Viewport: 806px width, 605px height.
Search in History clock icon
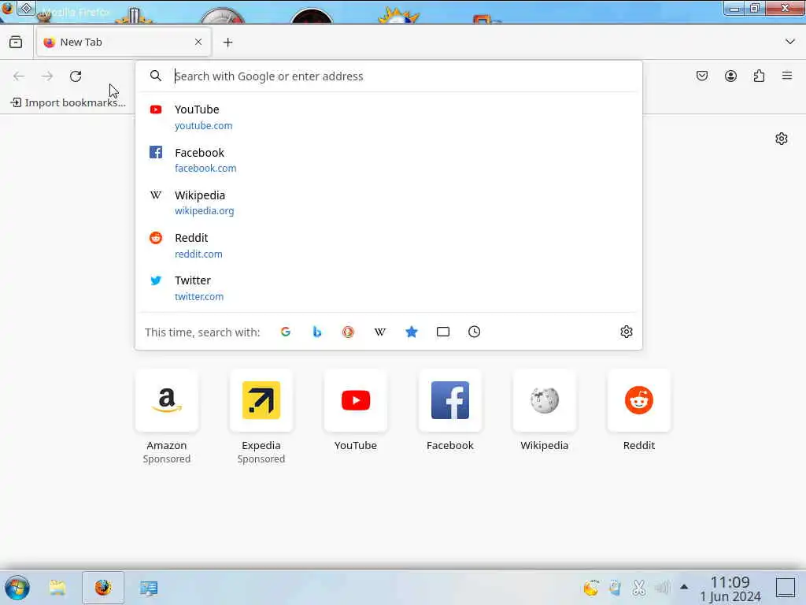[x=475, y=332]
